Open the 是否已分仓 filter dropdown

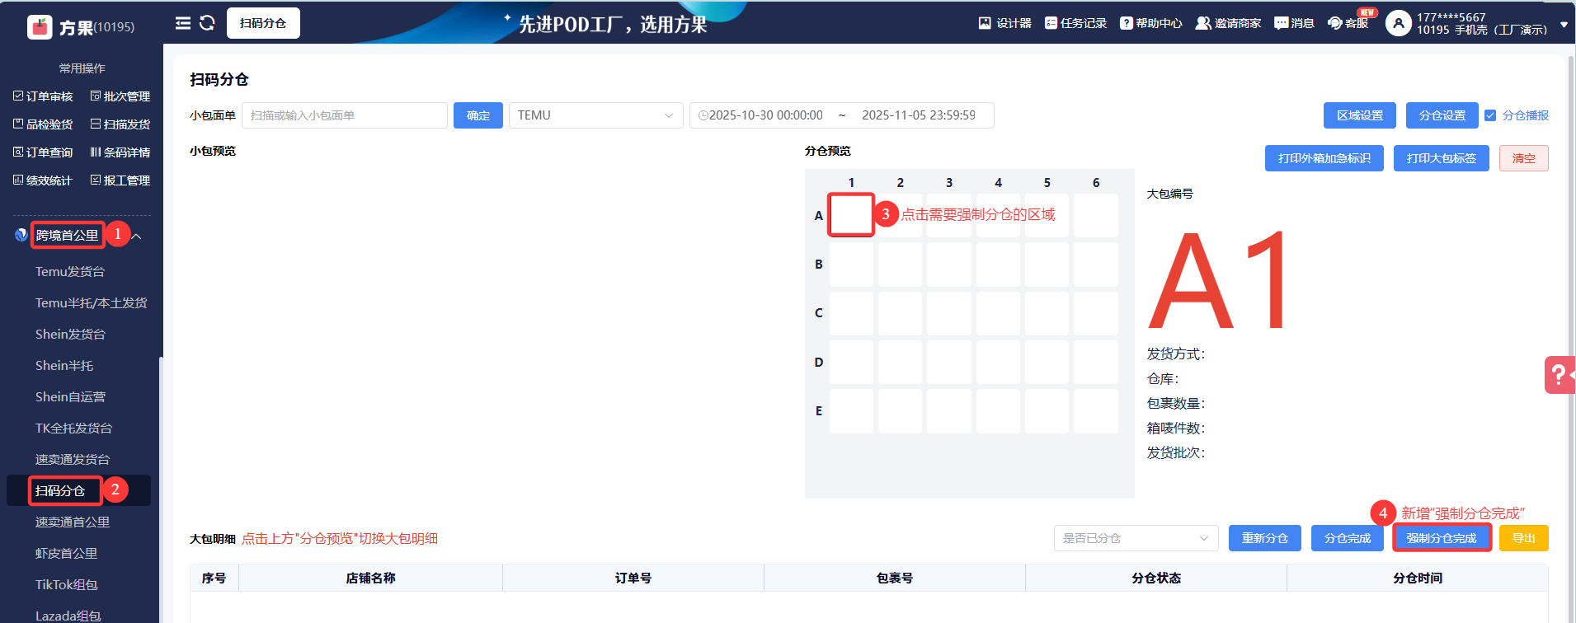(1136, 538)
